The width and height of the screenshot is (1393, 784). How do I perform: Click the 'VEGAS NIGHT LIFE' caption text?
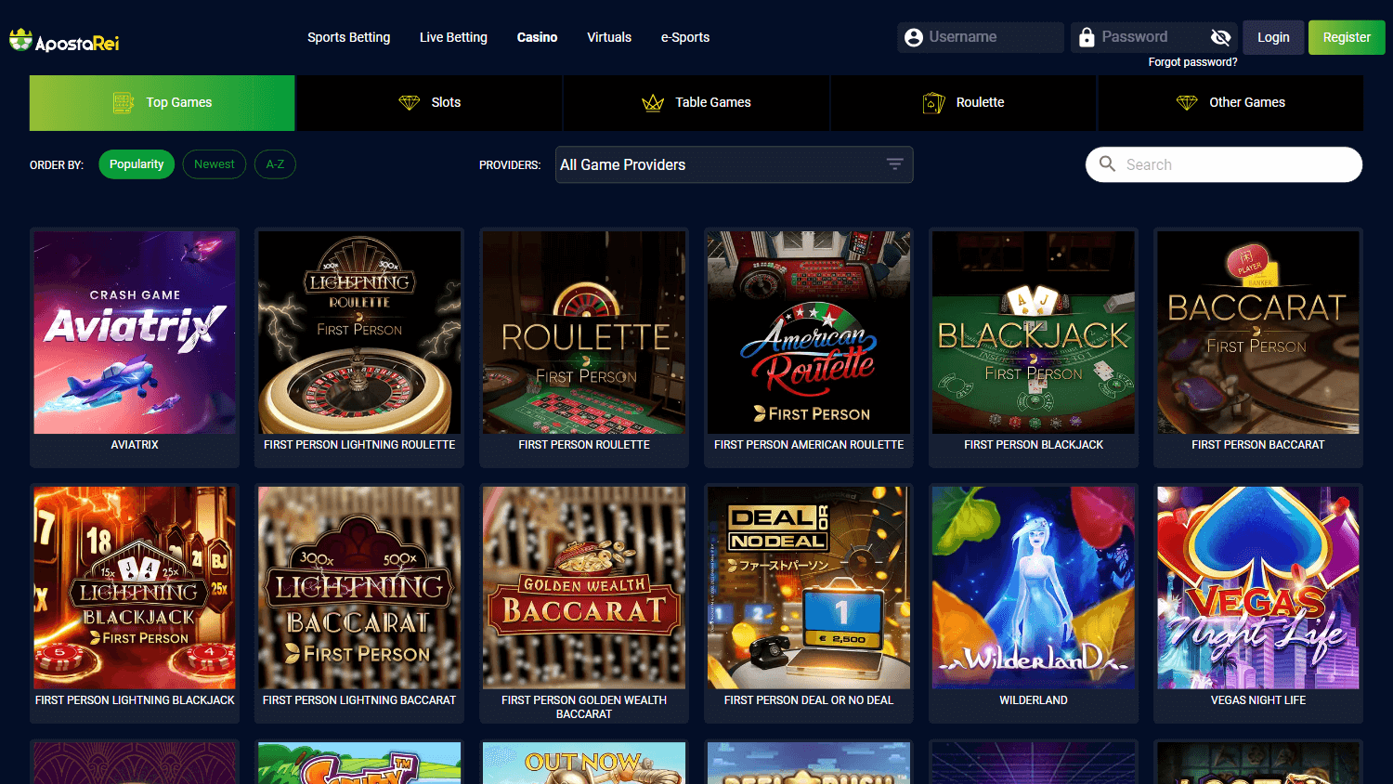(1258, 700)
